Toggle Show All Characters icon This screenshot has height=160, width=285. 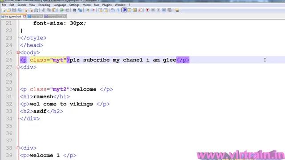(118, 10)
